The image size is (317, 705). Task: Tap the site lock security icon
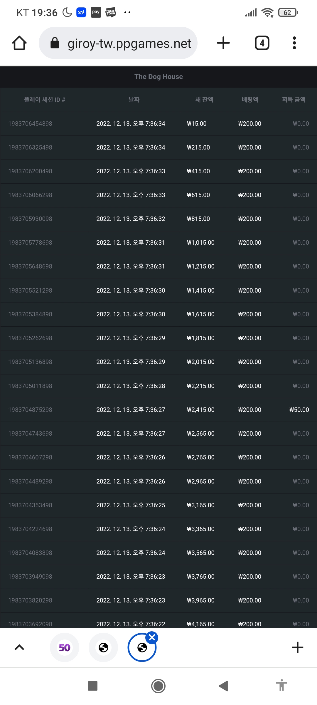(x=55, y=43)
